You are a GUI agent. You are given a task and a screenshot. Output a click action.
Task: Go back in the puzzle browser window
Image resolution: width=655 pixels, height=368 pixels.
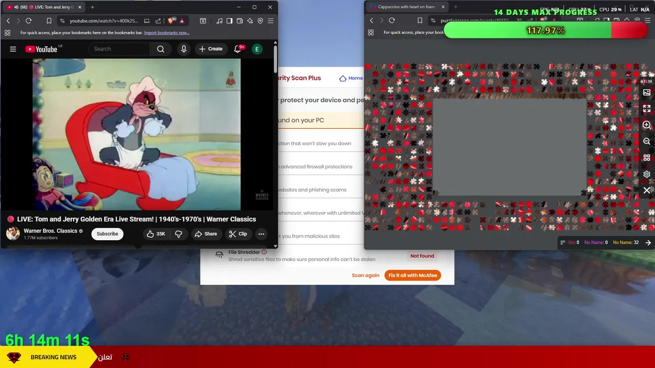(372, 20)
